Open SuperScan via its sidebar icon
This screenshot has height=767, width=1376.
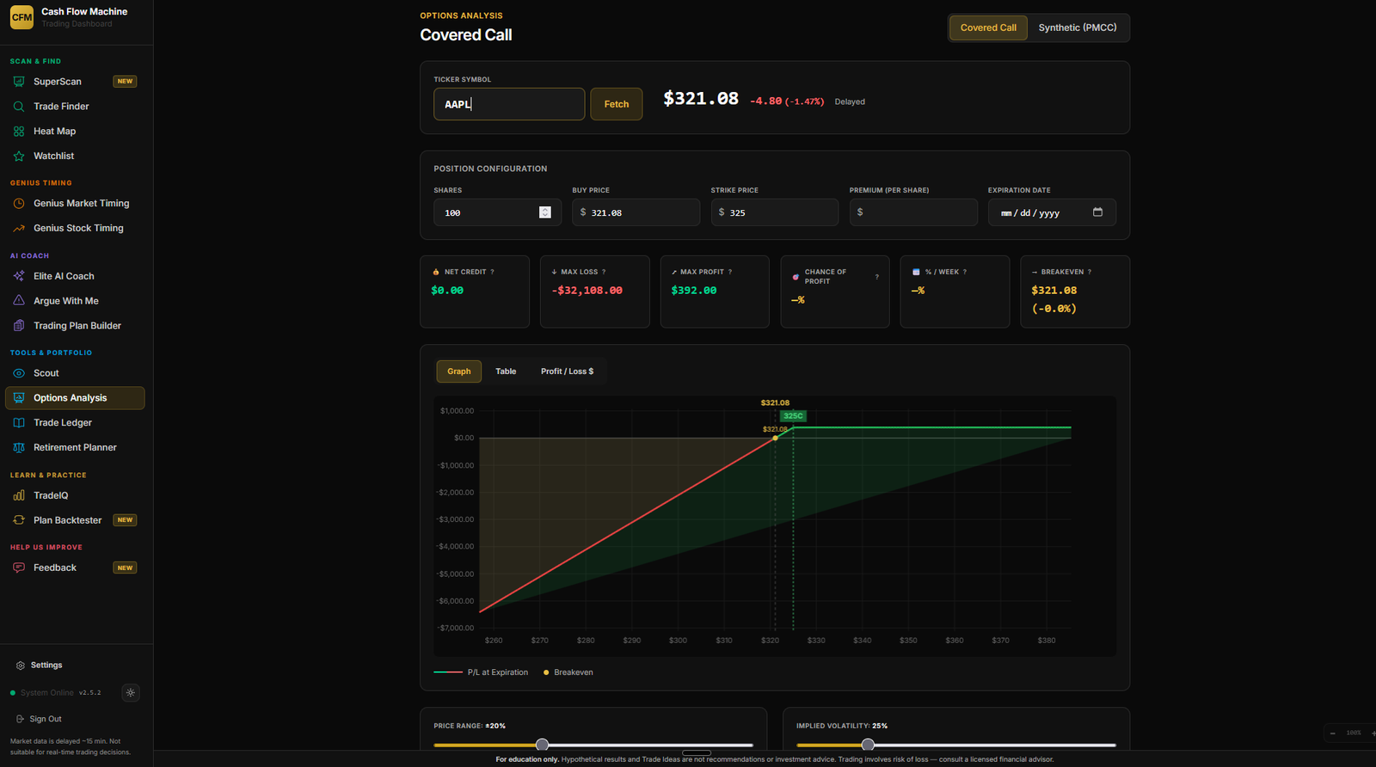(x=19, y=82)
